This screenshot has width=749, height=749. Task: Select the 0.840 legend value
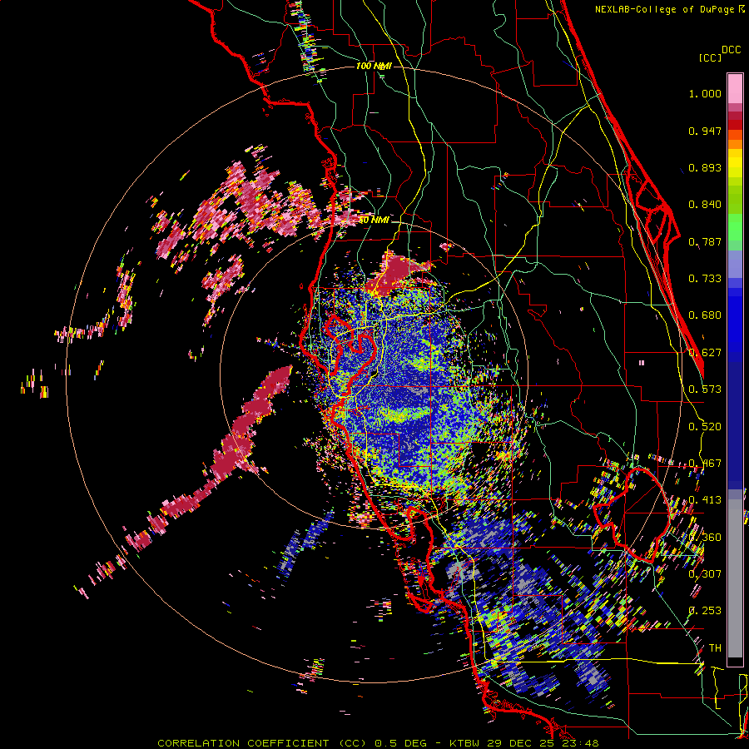[x=705, y=205]
